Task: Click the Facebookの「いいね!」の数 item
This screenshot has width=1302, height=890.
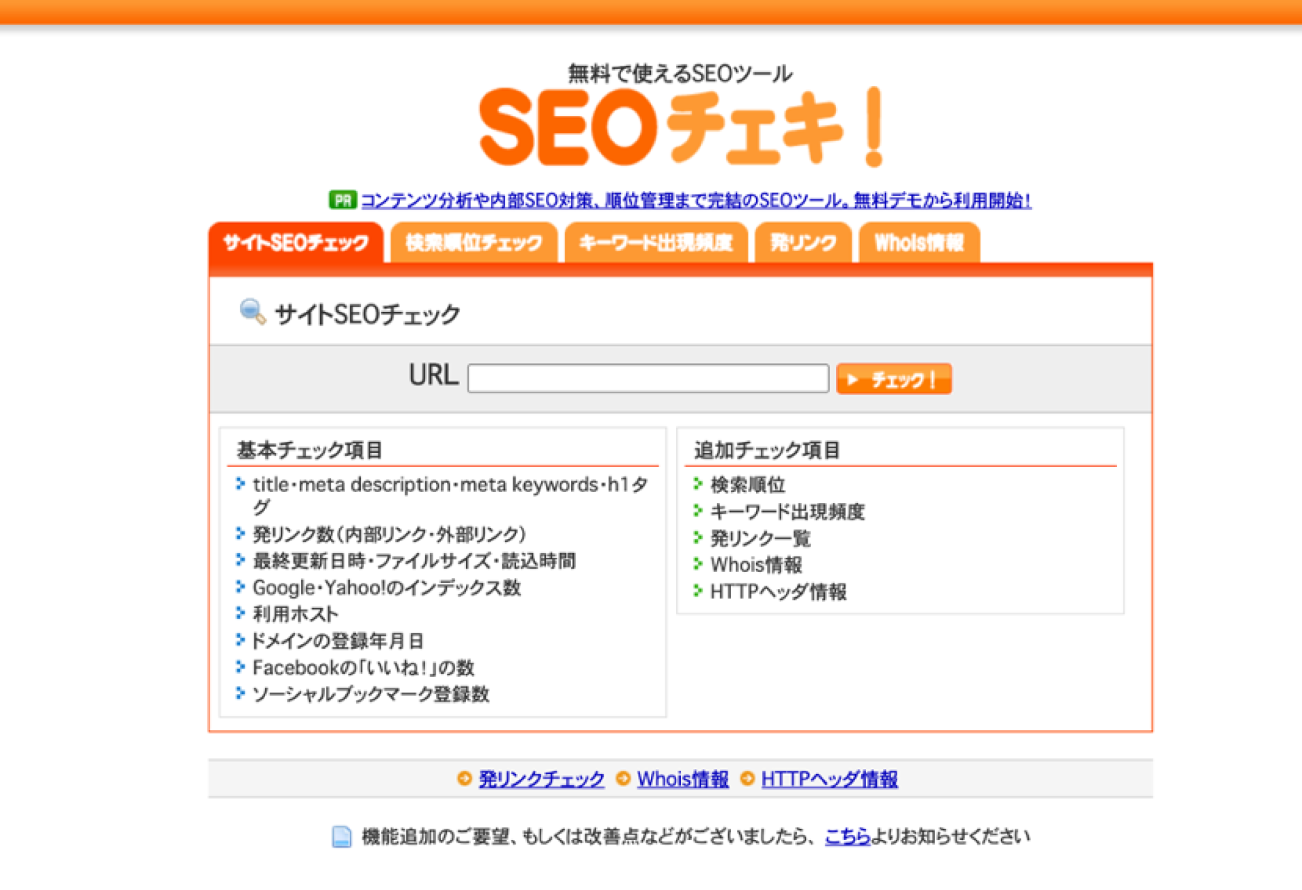Action: pos(363,668)
